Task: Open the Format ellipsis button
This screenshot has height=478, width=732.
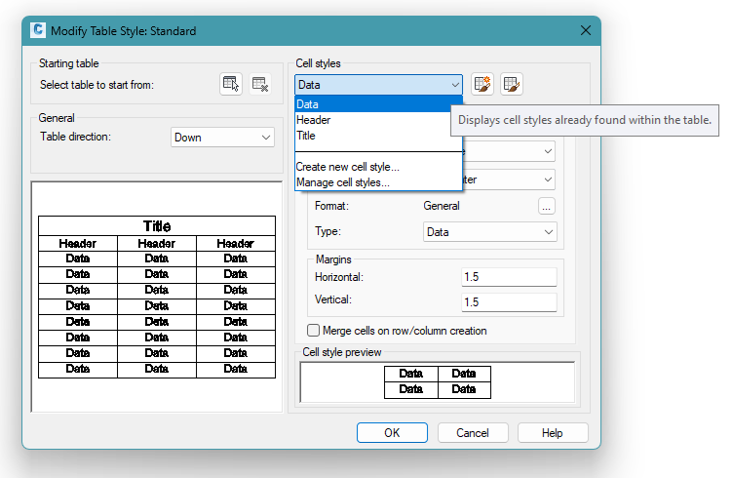Action: click(547, 206)
